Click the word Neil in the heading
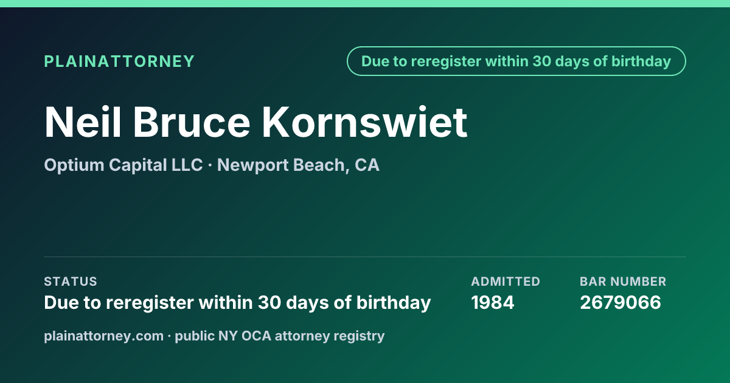 pyautogui.click(x=83, y=122)
